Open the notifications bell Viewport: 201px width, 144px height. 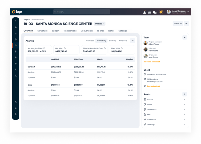coord(144,12)
